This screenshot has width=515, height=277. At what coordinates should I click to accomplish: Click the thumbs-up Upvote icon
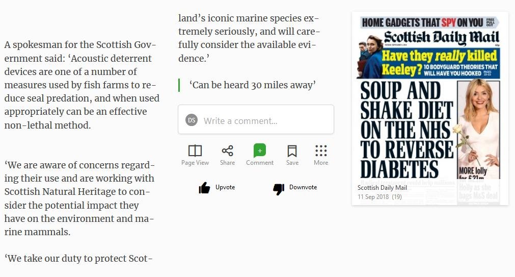pos(204,188)
